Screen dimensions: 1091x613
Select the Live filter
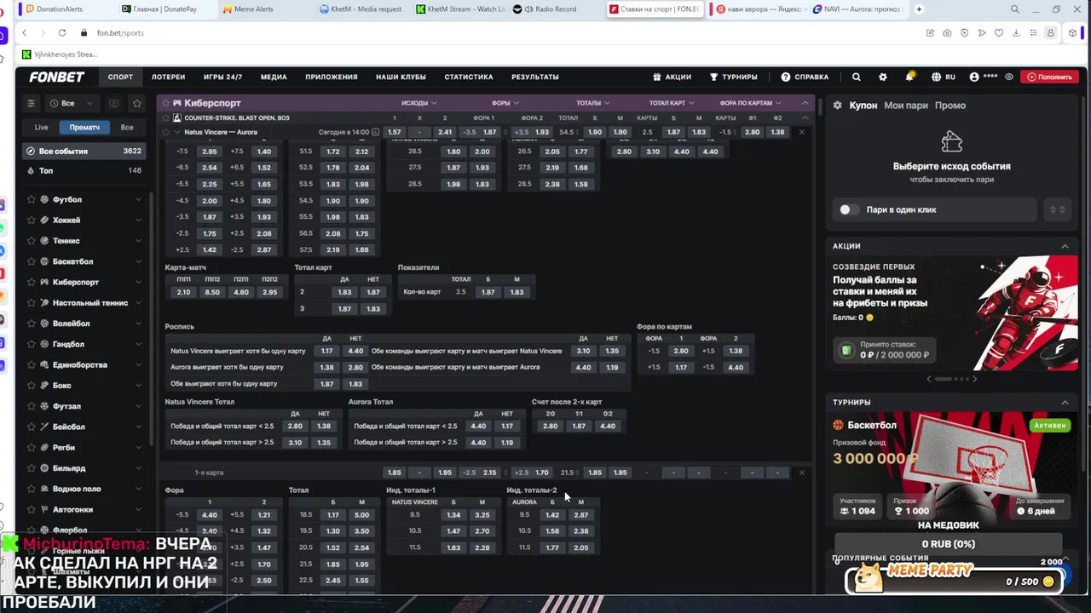tap(41, 127)
